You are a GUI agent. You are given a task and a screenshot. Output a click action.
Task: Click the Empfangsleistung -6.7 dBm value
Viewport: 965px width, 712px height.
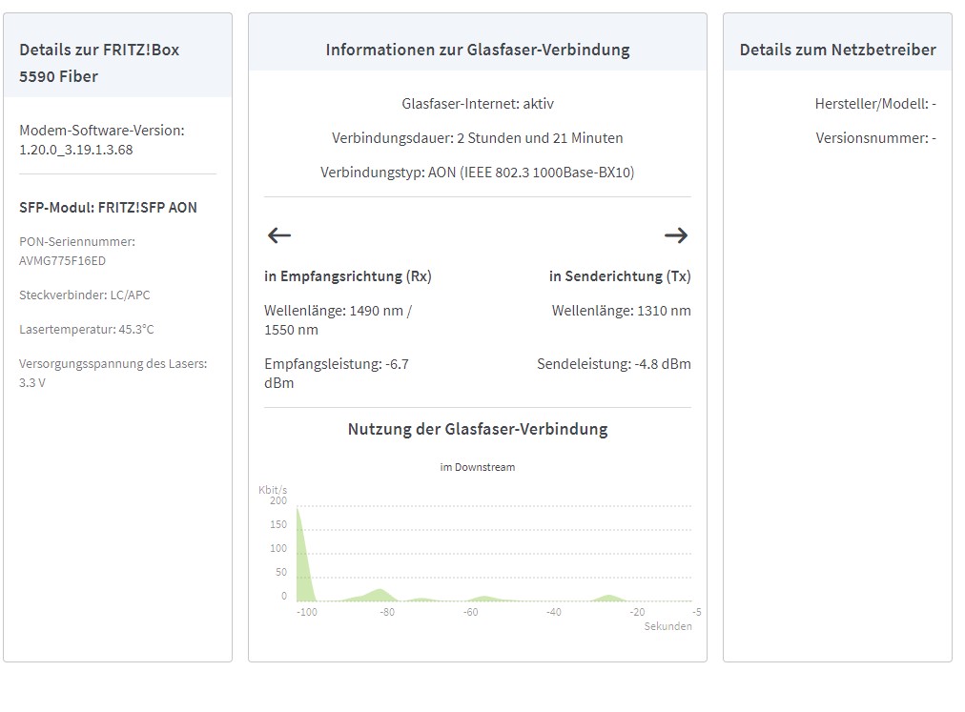[x=337, y=373]
